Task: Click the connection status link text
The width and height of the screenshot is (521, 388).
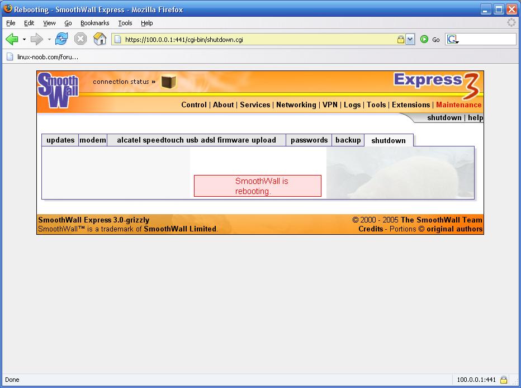Action: point(124,82)
